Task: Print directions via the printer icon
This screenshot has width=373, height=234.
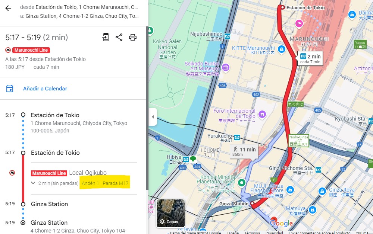Action: (x=133, y=37)
